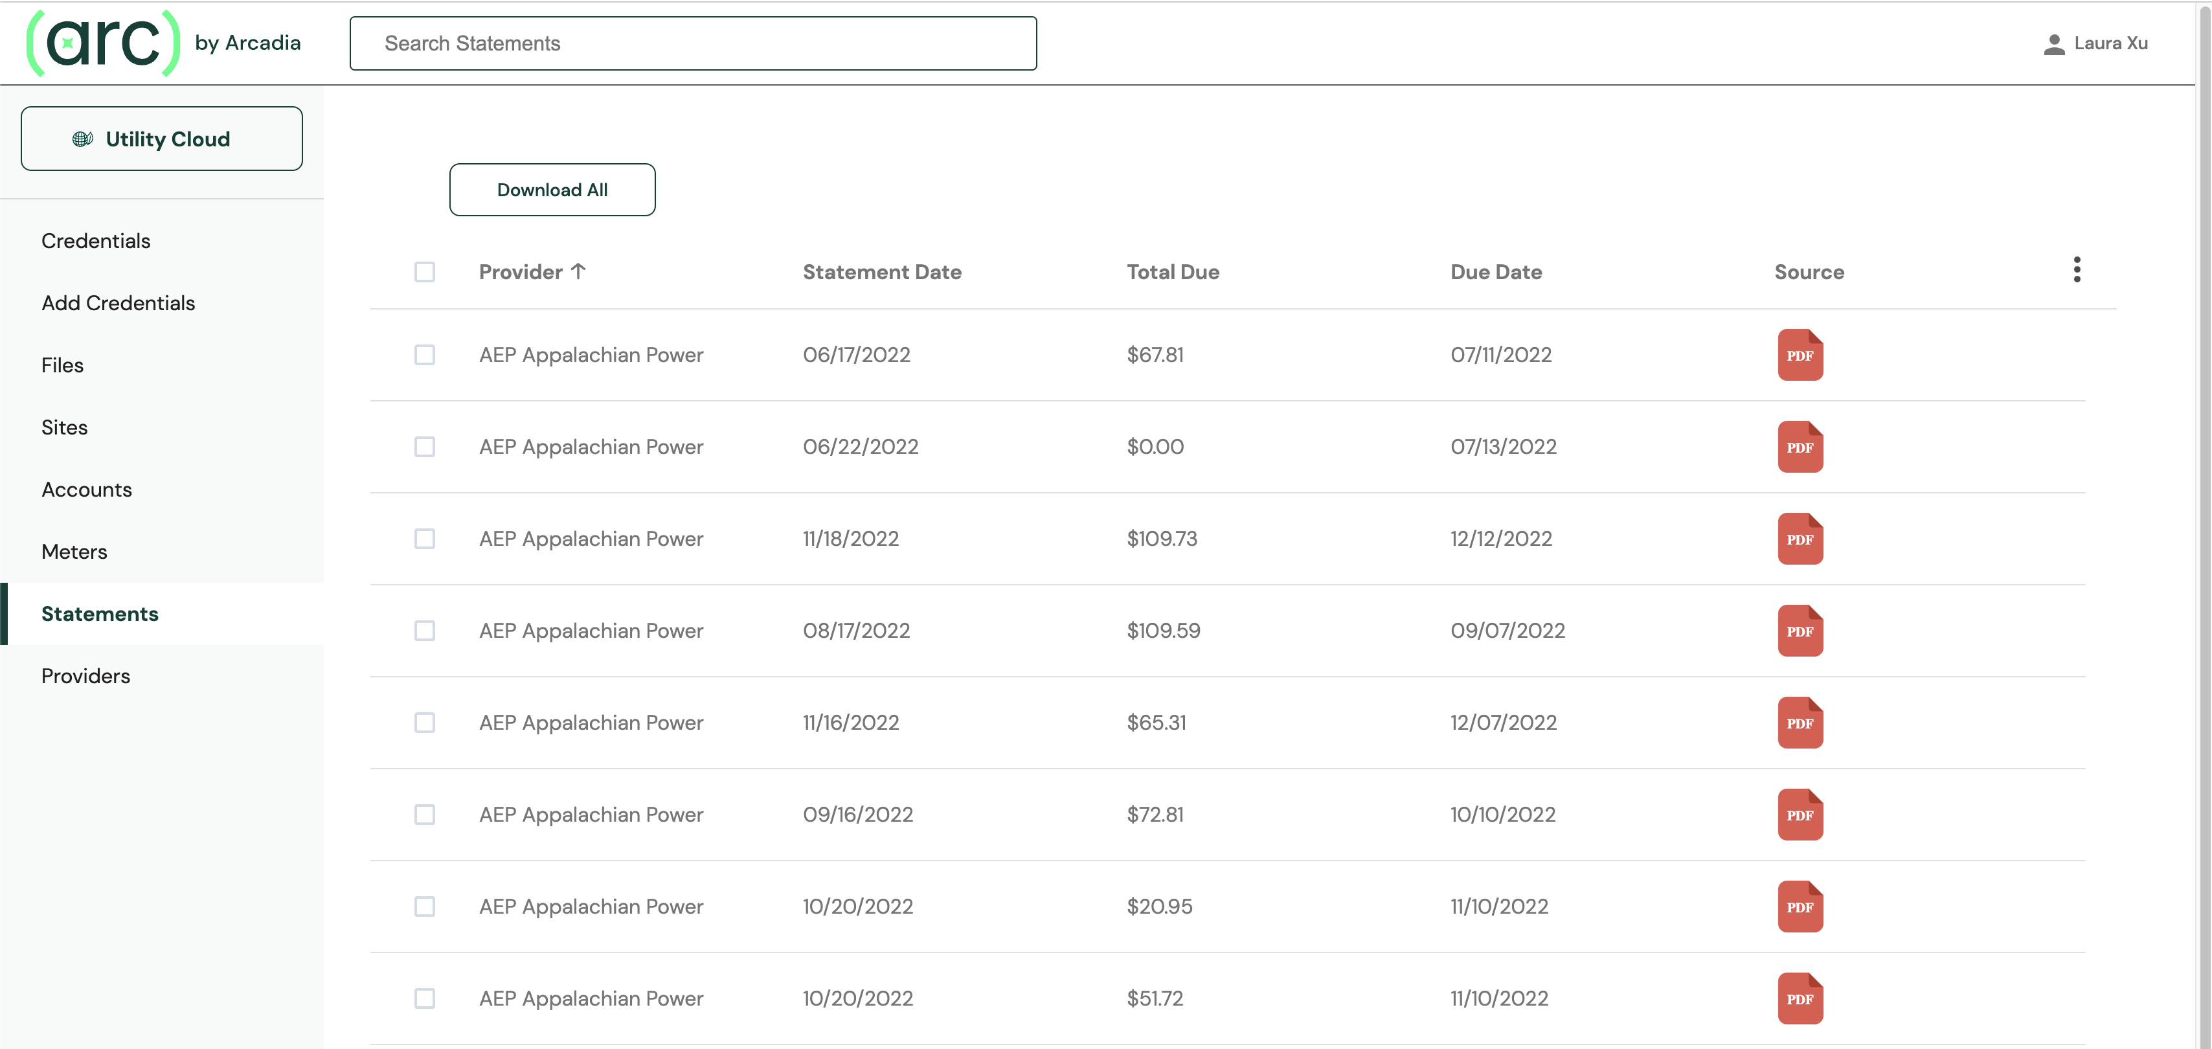2212x1049 pixels.
Task: Click the Utility Cloud button
Action: (x=161, y=139)
